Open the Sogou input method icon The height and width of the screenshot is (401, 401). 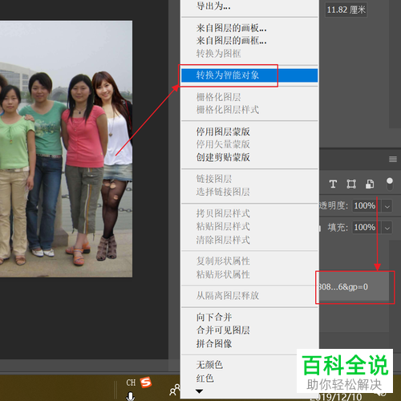(146, 383)
